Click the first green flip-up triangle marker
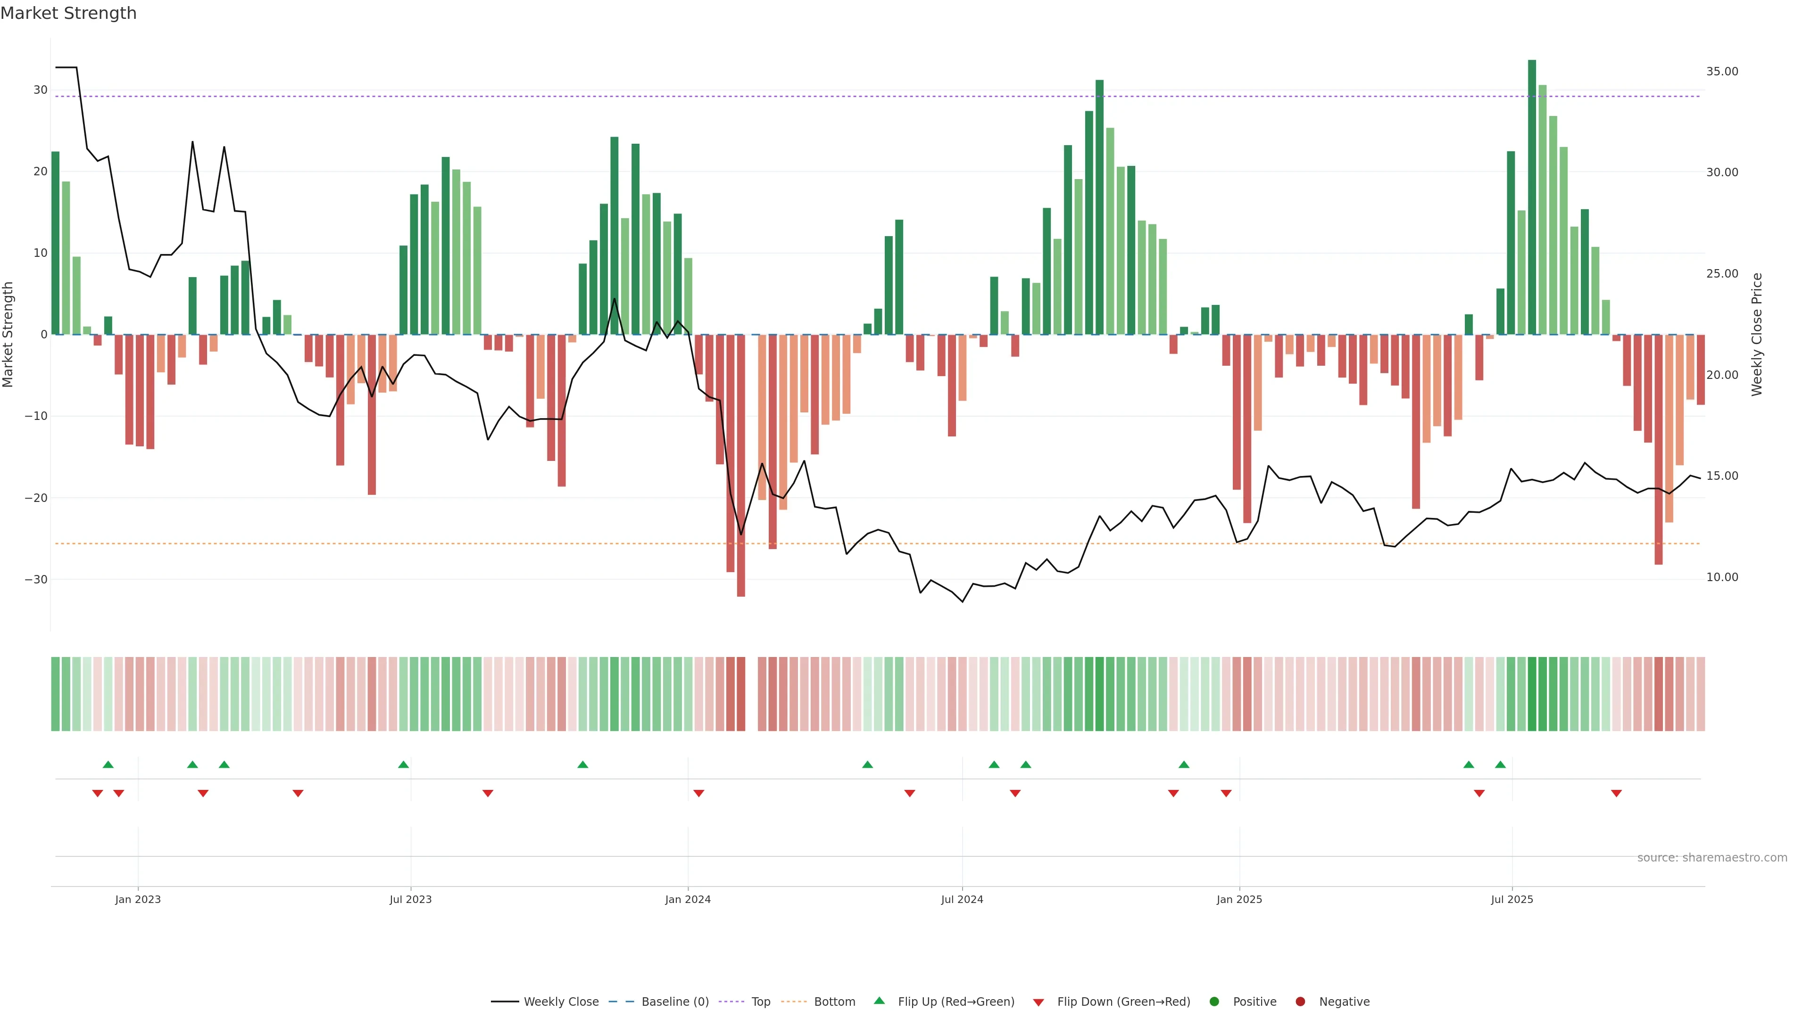Image resolution: width=1811 pixels, height=1018 pixels. click(108, 764)
